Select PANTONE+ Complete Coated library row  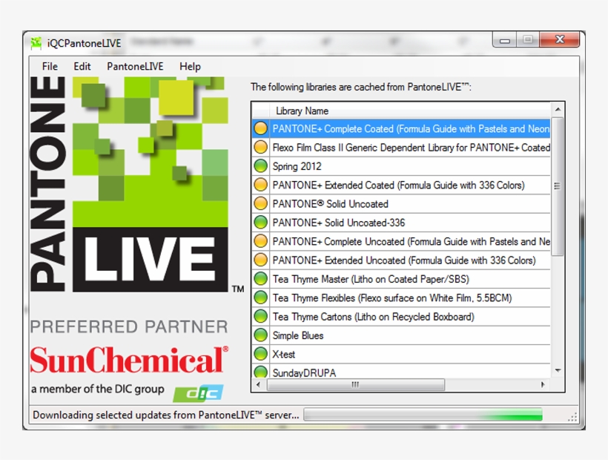pos(401,128)
